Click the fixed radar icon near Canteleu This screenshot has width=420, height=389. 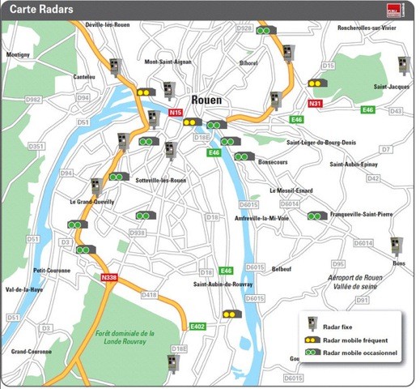[116, 67]
